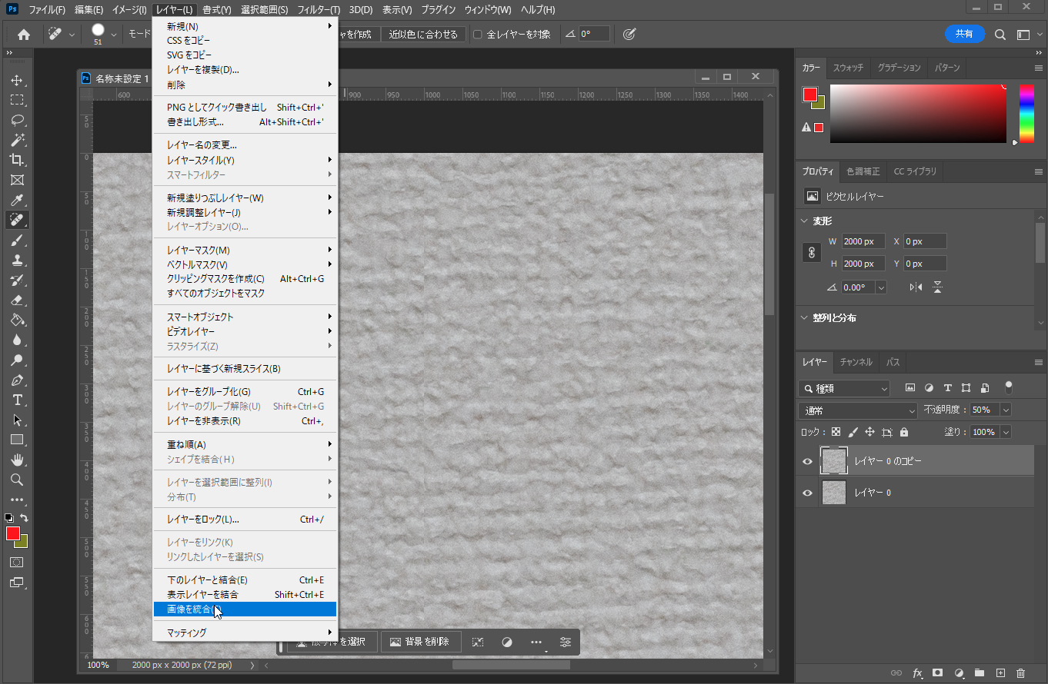The width and height of the screenshot is (1048, 684).
Task: Click the width W input field
Action: 863,241
